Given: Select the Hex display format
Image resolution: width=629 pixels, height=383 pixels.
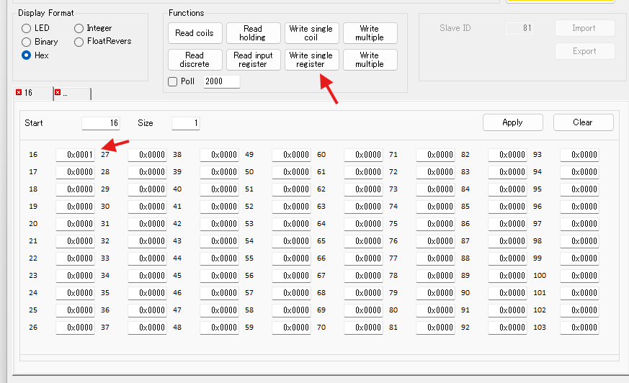Looking at the screenshot, I should tap(27, 55).
